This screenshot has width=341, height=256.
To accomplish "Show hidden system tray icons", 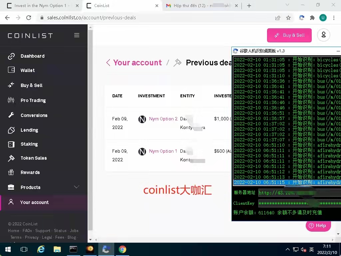I will (x=287, y=249).
